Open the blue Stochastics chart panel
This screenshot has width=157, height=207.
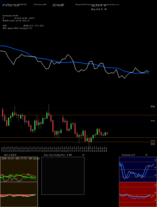(138, 169)
